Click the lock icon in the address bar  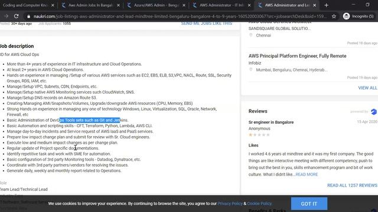pos(29,16)
